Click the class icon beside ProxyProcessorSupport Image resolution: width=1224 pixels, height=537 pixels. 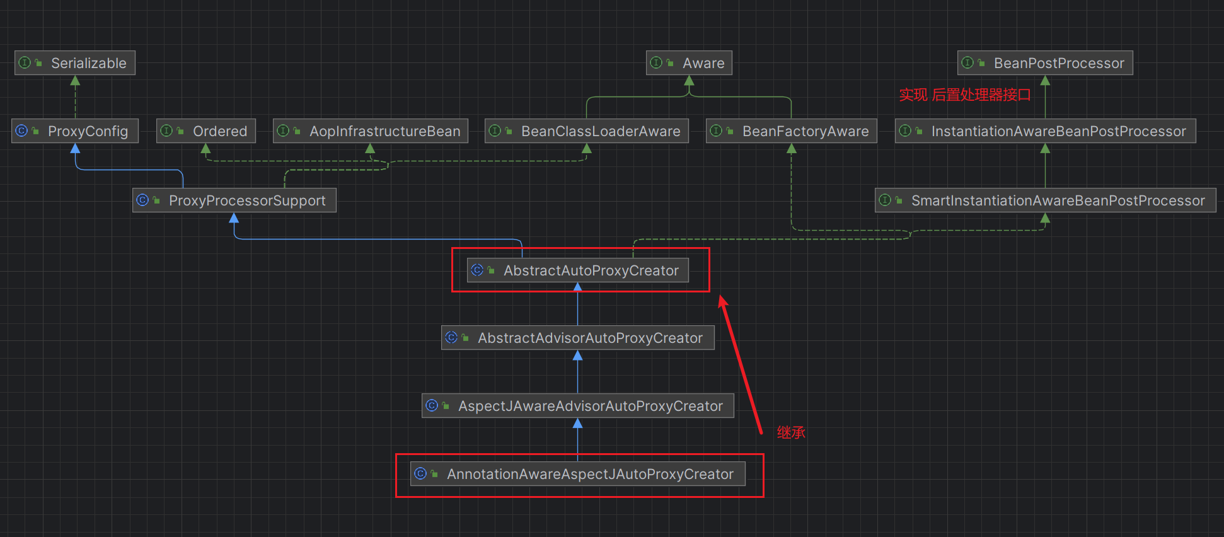(x=142, y=200)
